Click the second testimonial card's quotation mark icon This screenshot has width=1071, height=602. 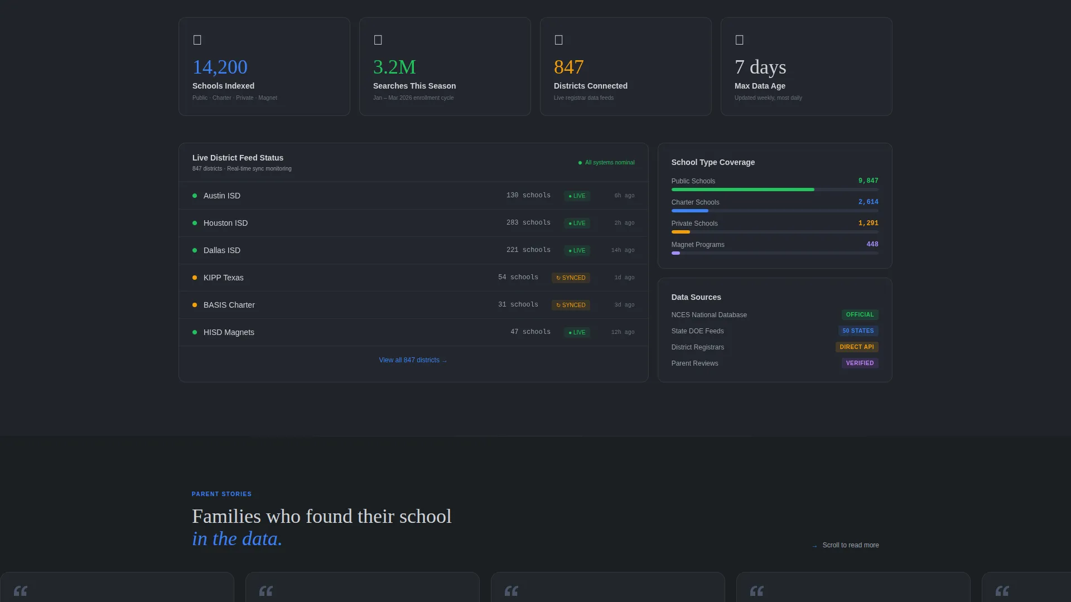266,591
